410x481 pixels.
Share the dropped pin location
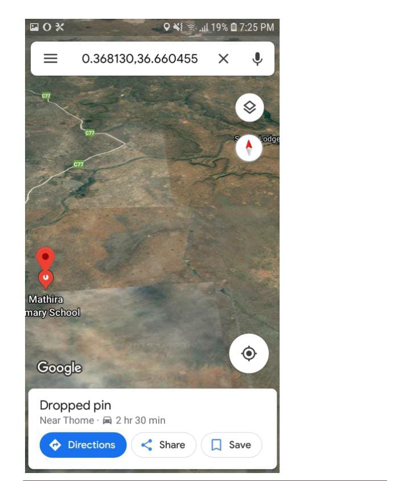tap(163, 445)
